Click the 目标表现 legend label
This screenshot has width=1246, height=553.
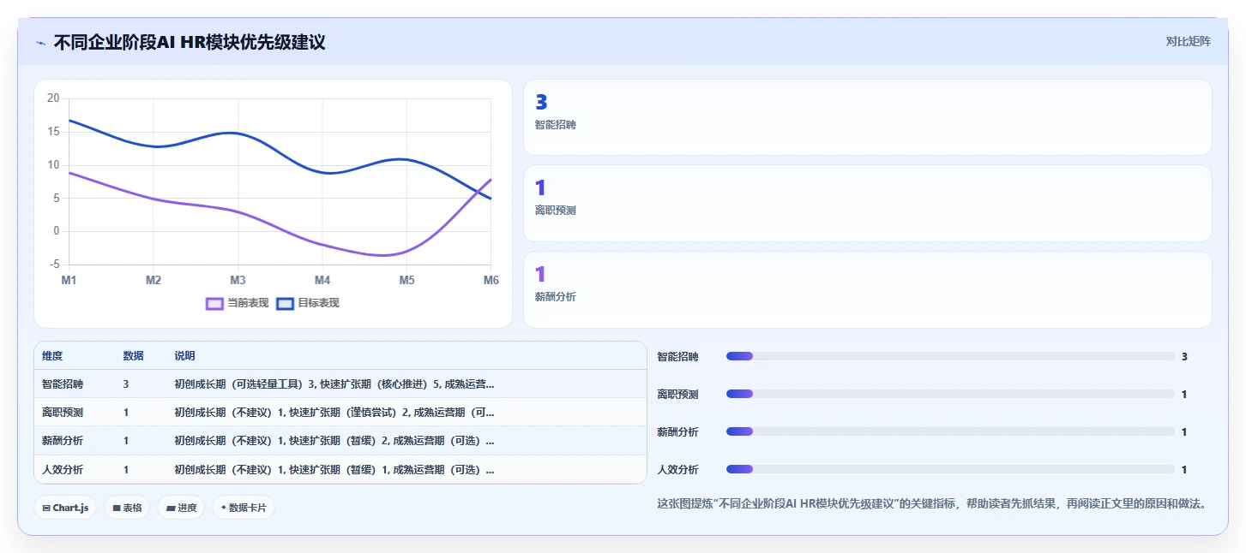tap(318, 303)
